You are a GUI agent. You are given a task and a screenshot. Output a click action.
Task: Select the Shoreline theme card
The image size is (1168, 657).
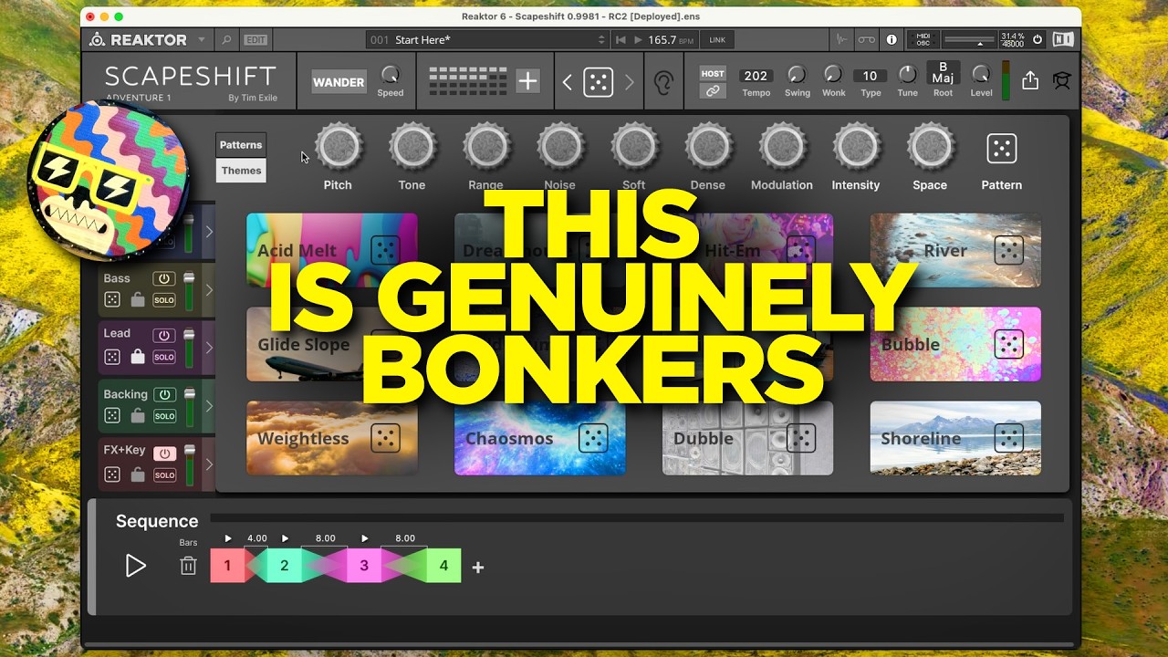point(955,438)
